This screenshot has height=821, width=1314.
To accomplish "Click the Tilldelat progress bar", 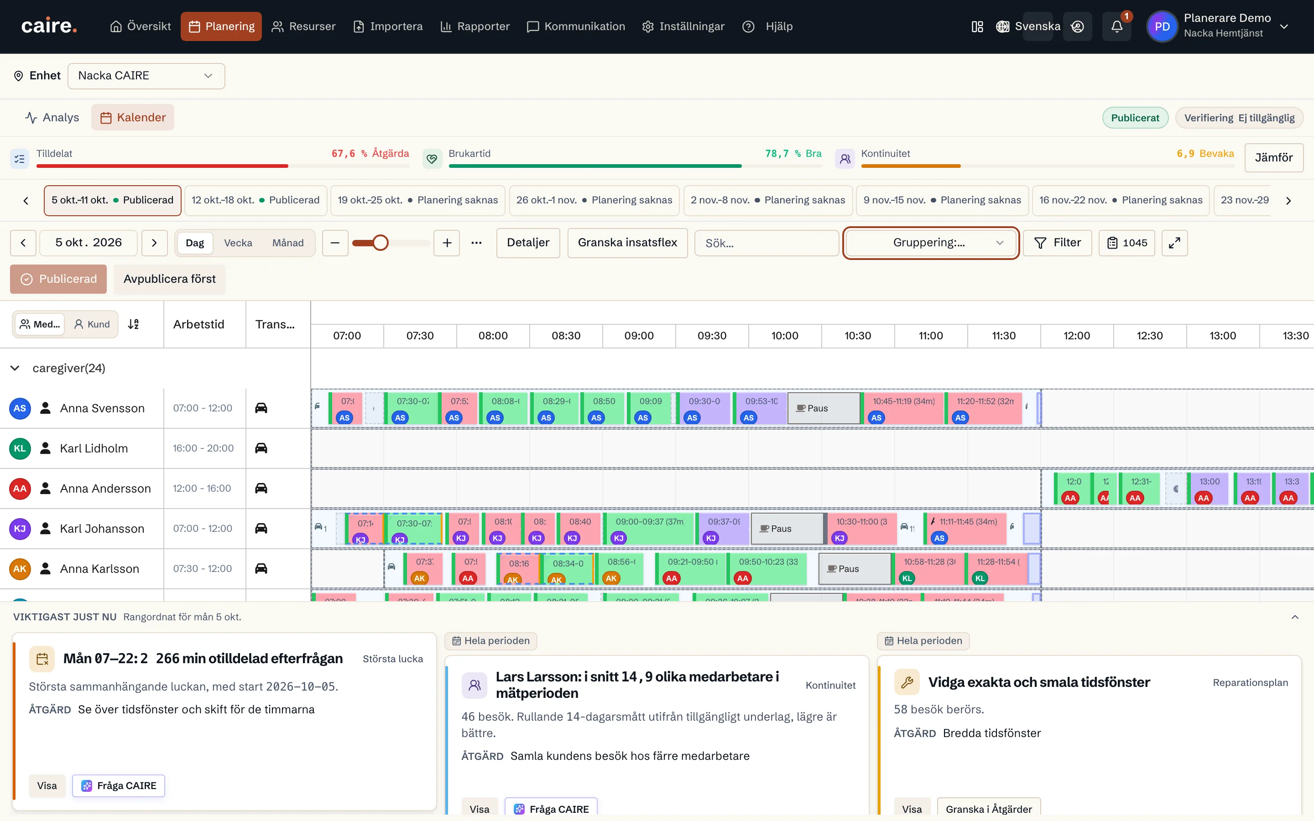I will (x=223, y=166).
